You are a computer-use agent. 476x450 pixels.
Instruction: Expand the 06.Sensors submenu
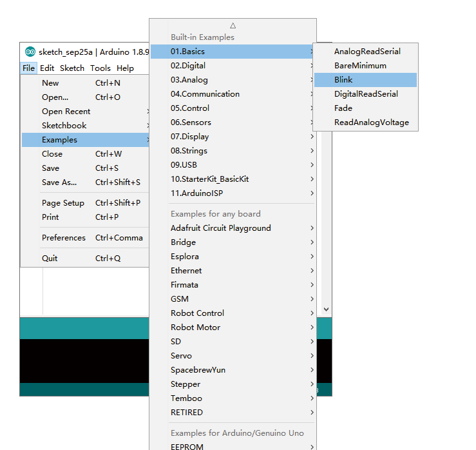[x=233, y=122]
